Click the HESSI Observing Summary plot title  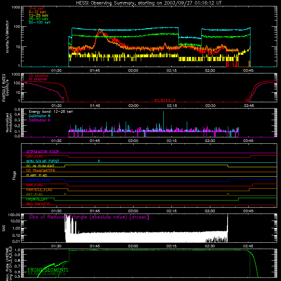click(x=149, y=3)
